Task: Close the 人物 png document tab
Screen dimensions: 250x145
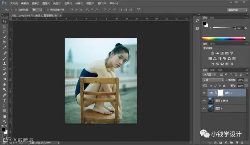Action: point(60,15)
